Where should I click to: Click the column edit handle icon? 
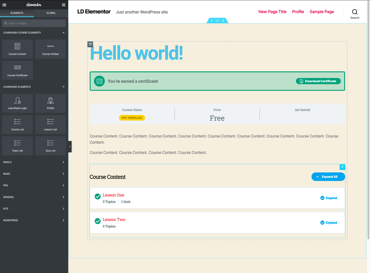tap(90, 44)
